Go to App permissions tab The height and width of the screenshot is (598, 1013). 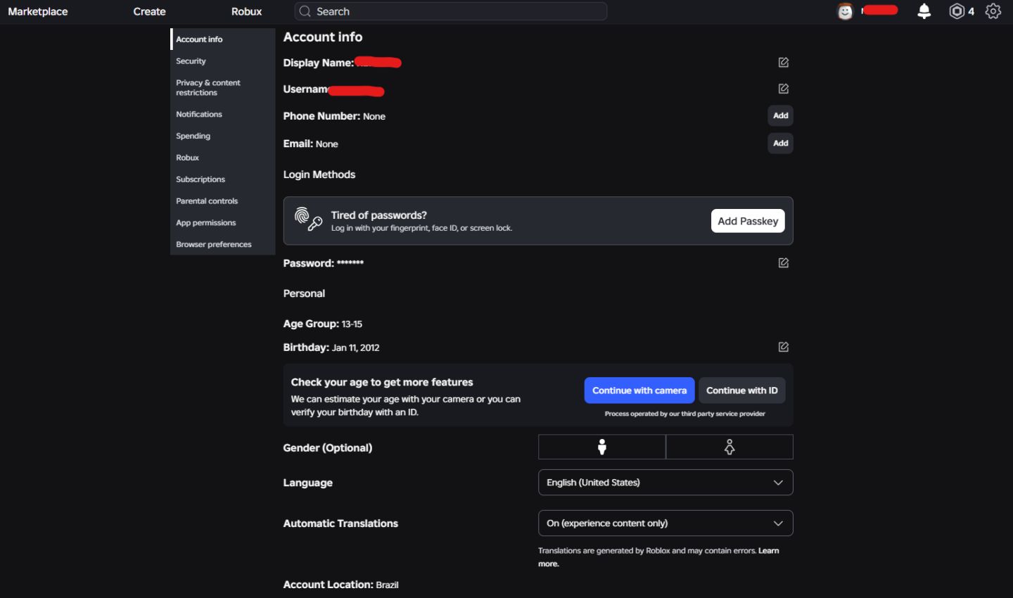(x=222, y=223)
